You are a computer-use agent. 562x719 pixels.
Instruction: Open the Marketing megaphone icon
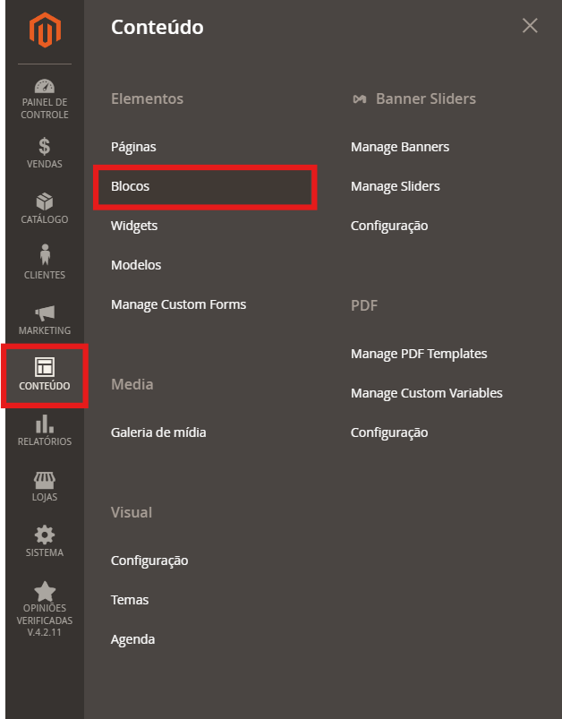tap(44, 312)
